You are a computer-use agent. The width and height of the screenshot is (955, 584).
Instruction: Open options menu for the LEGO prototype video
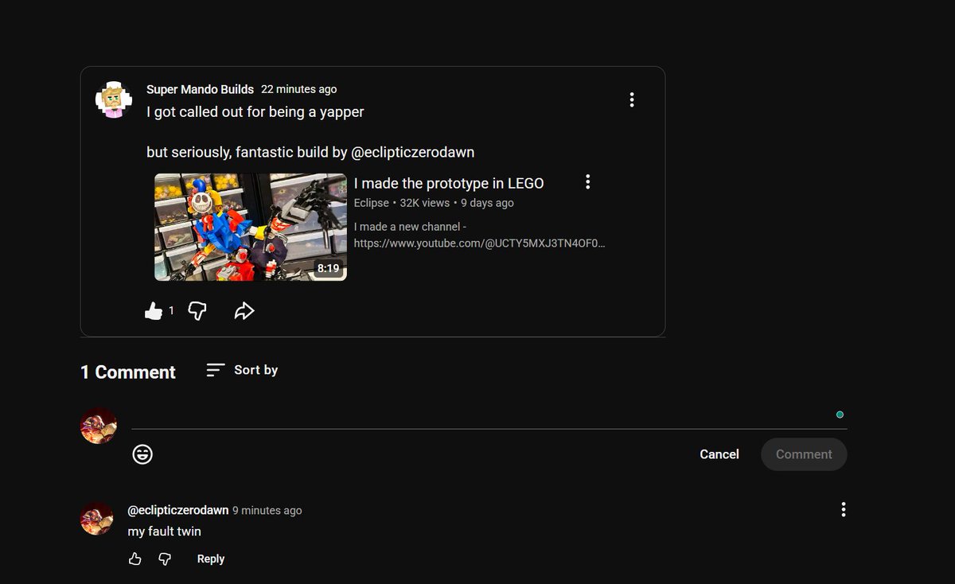tap(588, 182)
